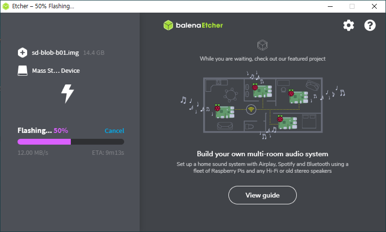This screenshot has width=386, height=232.
Task: Click the While you are waiting message
Action: click(x=262, y=59)
